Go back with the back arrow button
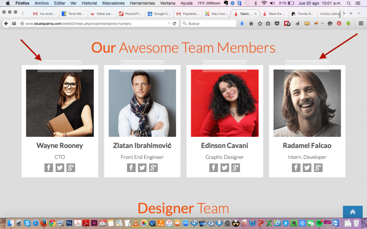 6,23
